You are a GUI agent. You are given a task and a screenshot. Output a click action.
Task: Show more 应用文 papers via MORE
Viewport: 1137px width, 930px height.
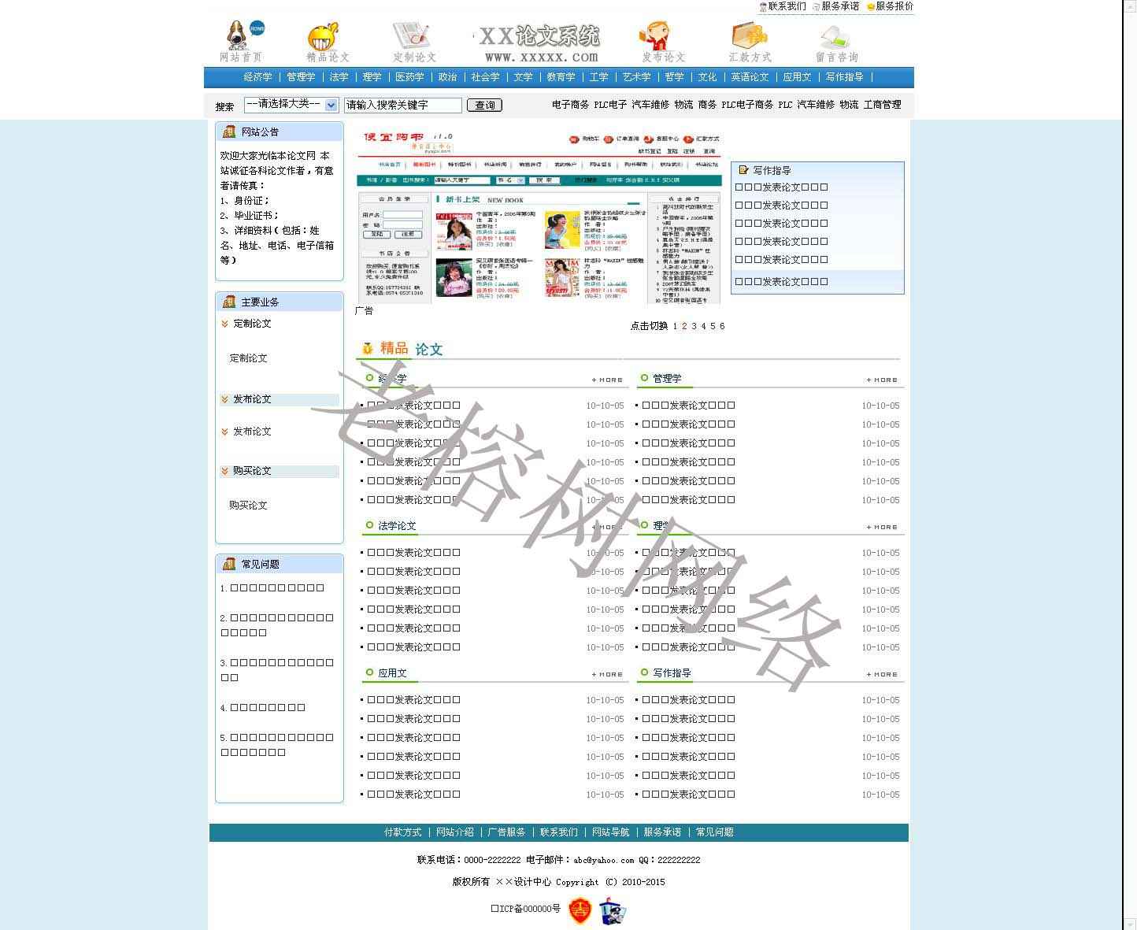coord(607,674)
